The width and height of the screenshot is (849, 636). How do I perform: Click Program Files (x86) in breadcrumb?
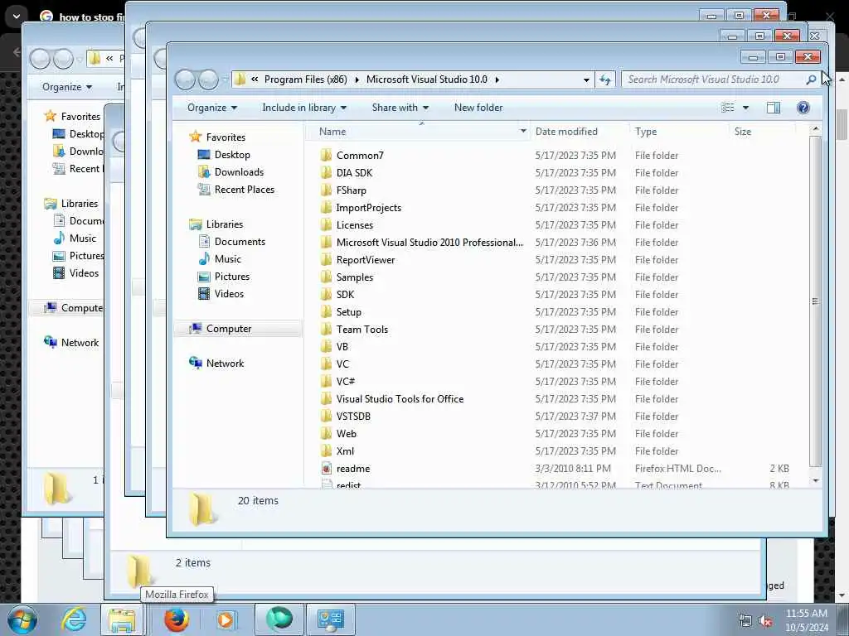coord(305,79)
